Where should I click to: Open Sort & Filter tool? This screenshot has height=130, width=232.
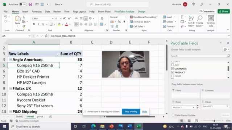tap(191, 21)
